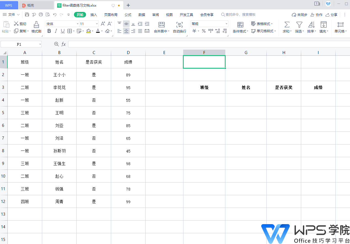Click the 未同步 sync status

(300, 15)
